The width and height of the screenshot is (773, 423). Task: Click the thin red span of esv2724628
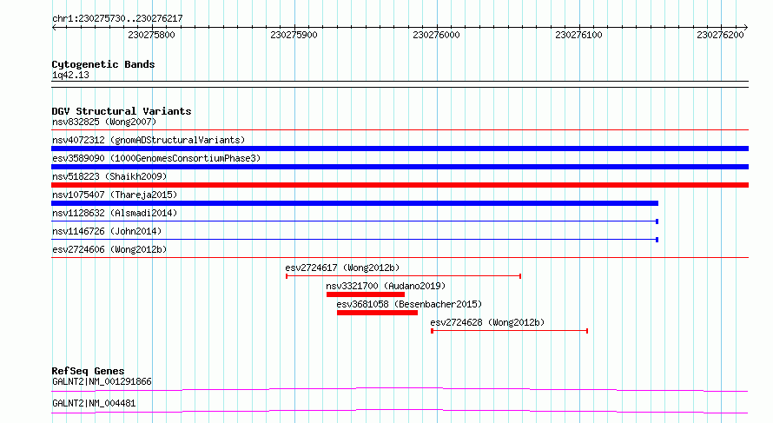point(509,331)
